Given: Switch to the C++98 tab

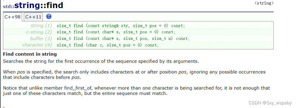Looking at the screenshot, I should tap(12, 17).
